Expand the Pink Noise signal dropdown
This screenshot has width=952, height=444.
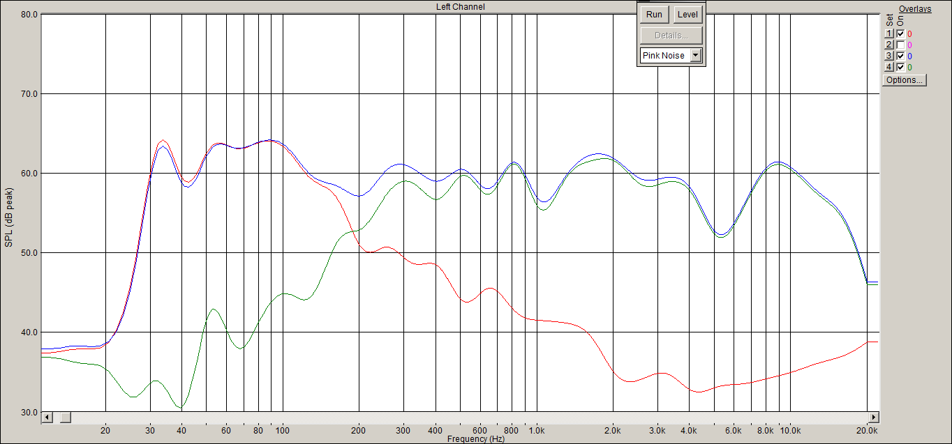695,56
